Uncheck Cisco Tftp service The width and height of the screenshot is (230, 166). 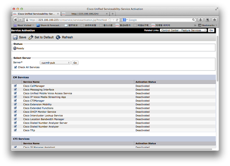15,130
